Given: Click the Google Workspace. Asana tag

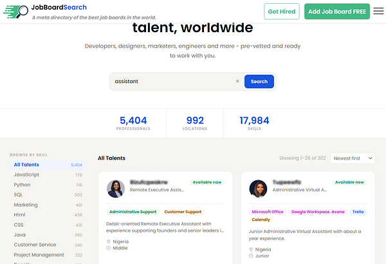Looking at the screenshot, I should pos(318,212).
